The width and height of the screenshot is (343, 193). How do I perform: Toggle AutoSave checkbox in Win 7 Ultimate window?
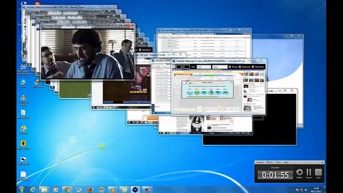pyautogui.click(x=253, y=66)
